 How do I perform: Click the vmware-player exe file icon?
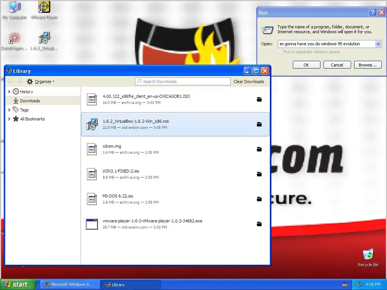tap(92, 224)
